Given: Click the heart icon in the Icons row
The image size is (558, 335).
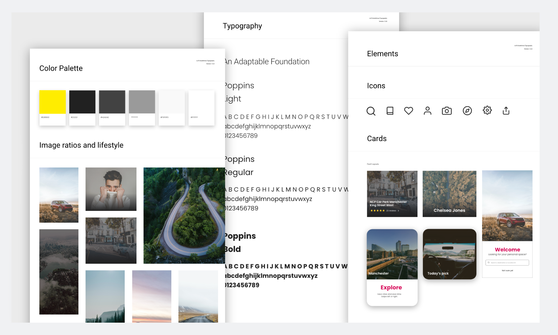Looking at the screenshot, I should [409, 111].
